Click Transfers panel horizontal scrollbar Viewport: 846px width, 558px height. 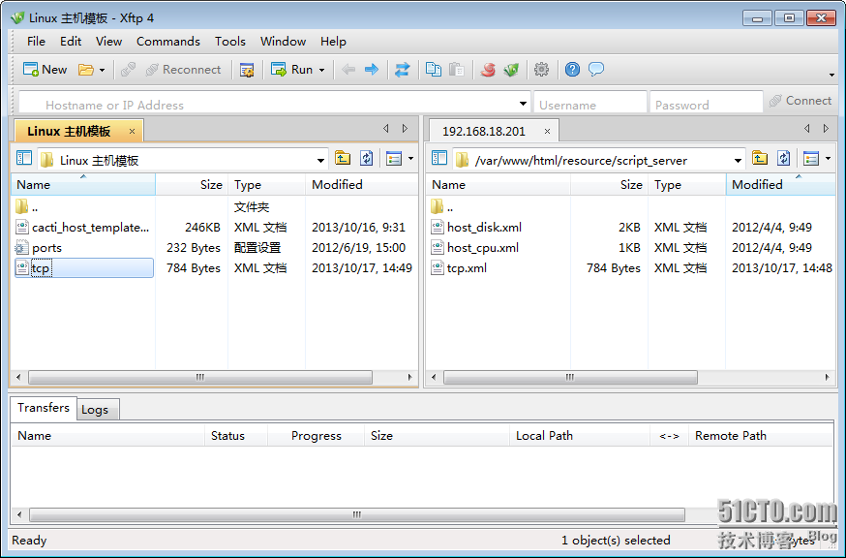tap(357, 514)
